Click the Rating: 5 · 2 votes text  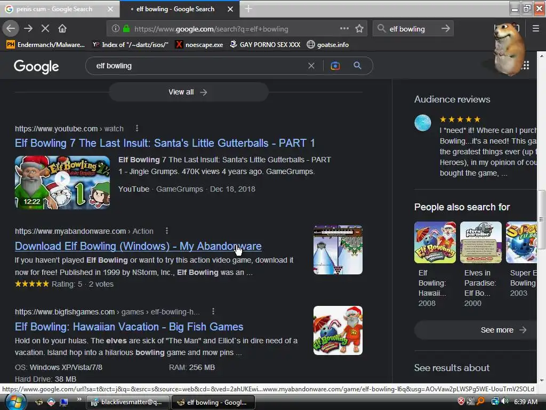point(83,284)
